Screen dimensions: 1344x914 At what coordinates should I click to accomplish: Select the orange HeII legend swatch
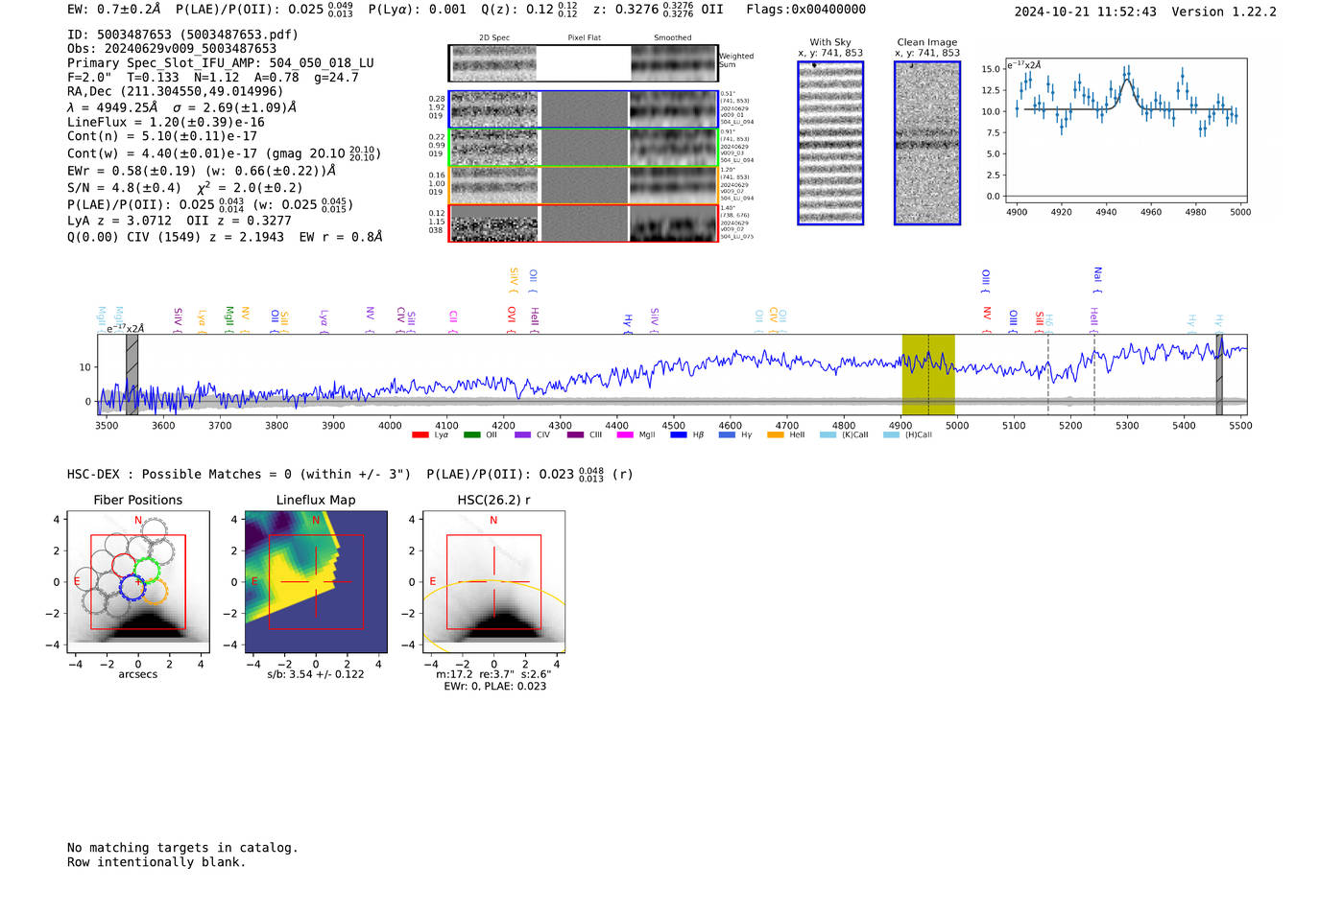(776, 434)
